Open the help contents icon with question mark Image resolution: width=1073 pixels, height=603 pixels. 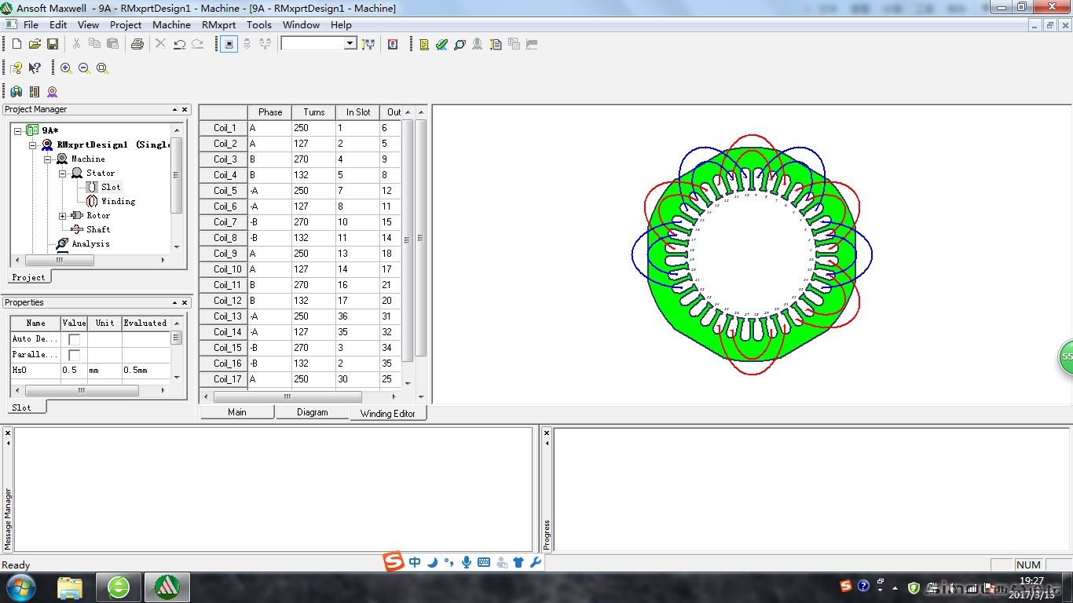pos(16,68)
